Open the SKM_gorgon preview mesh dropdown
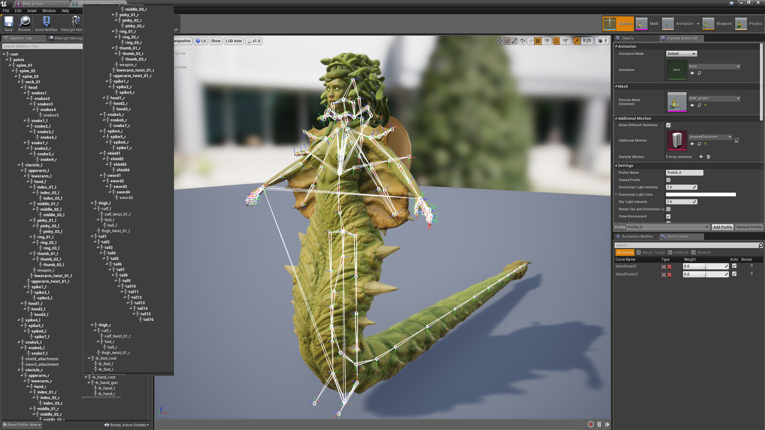Viewport: 765px width, 430px height. click(714, 98)
